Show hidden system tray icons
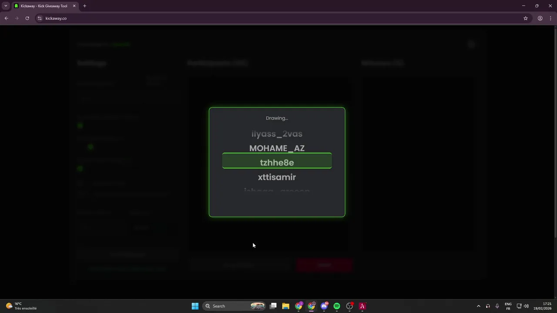557x313 pixels. tap(479, 306)
